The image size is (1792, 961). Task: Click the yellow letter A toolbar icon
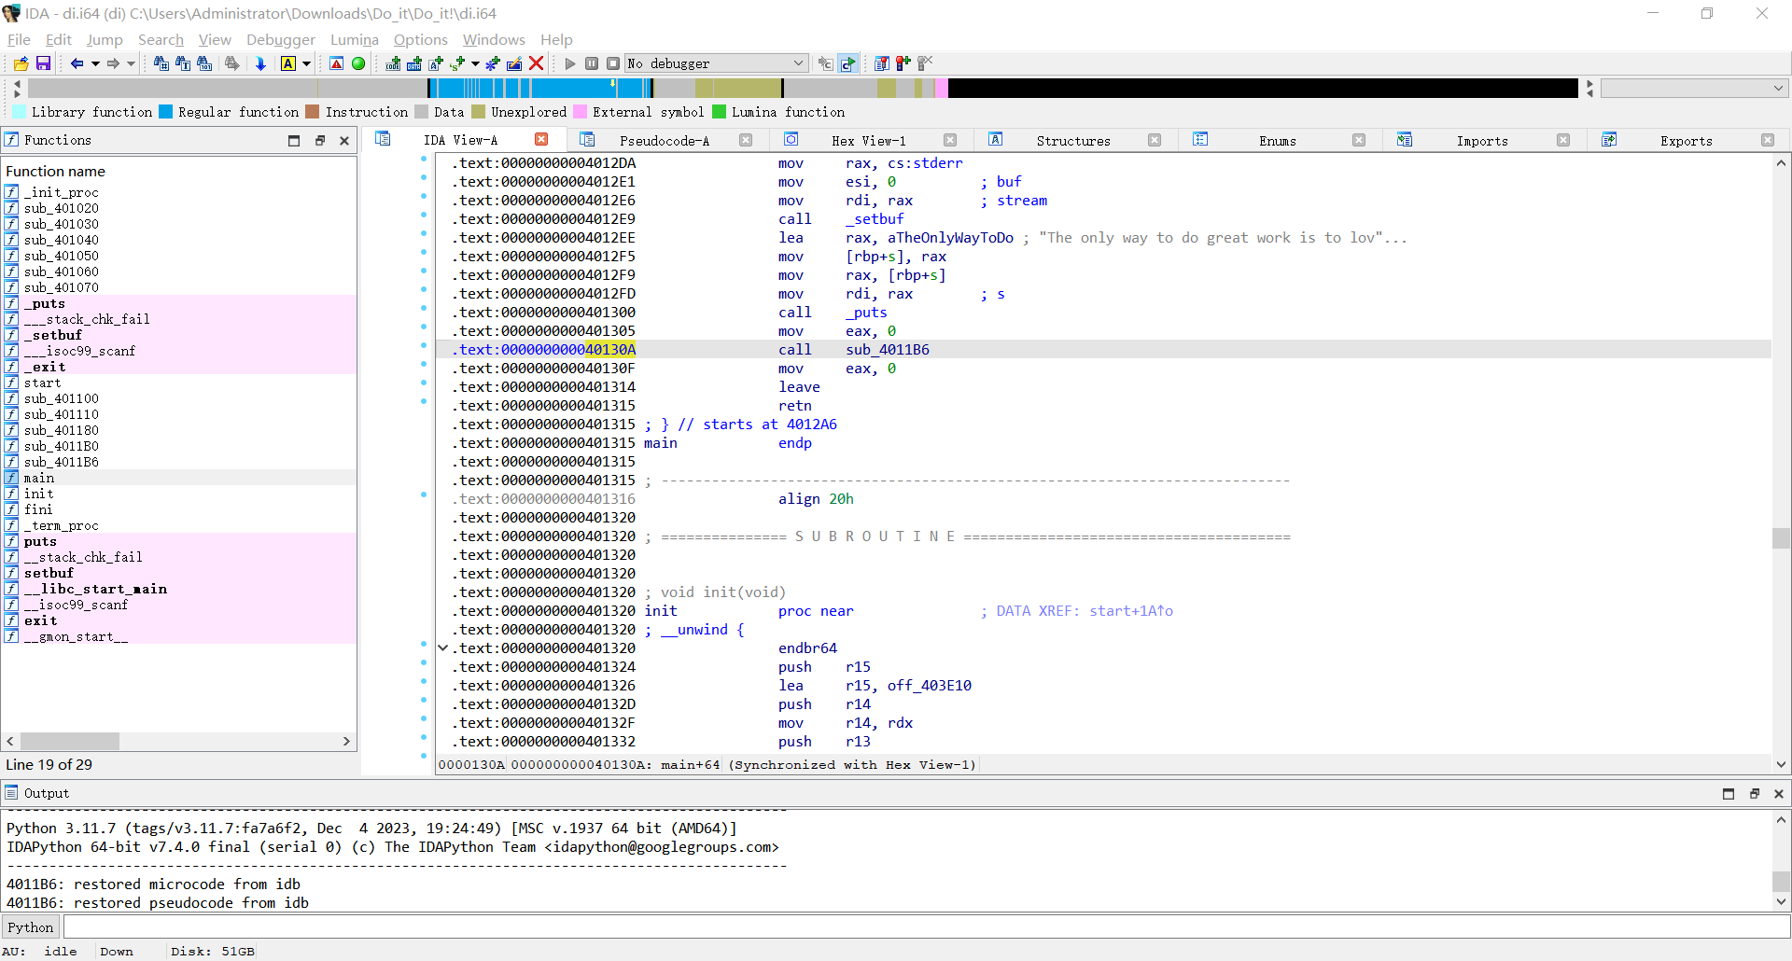coord(288,63)
